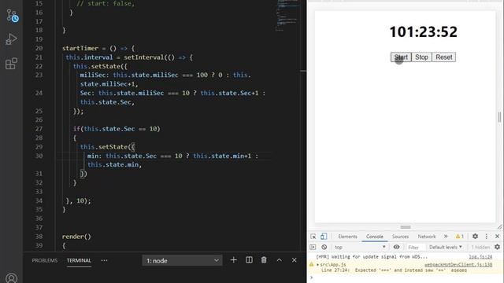Screen dimensions: 504x283
Task: Click the Start button of the stopwatch
Action: pos(401,57)
